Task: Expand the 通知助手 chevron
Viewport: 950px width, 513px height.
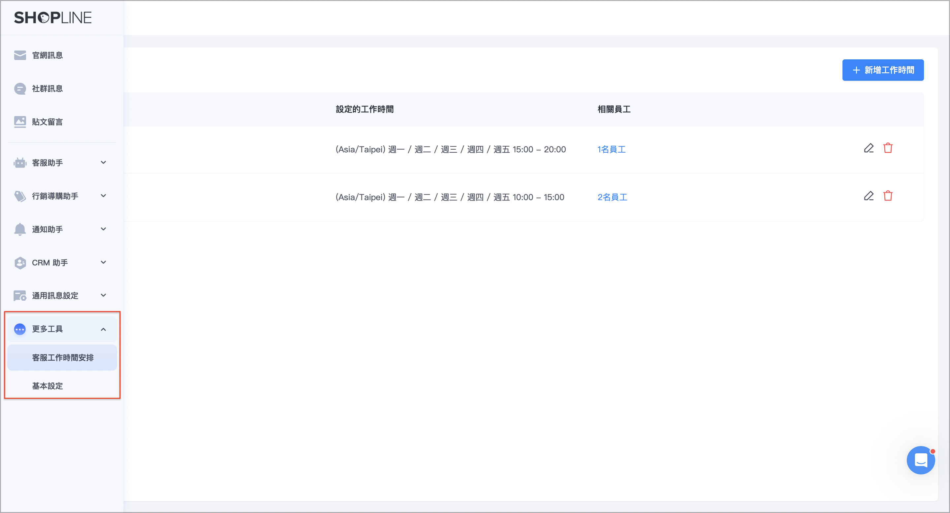Action: pyautogui.click(x=104, y=229)
